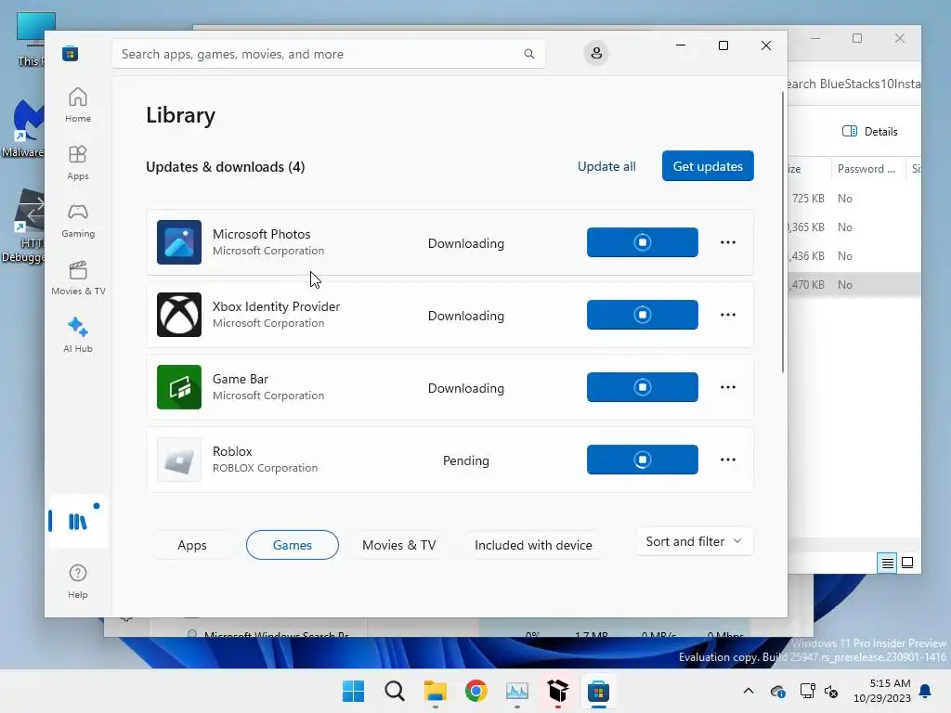
Task: Open the user account profile icon
Action: coord(596,53)
